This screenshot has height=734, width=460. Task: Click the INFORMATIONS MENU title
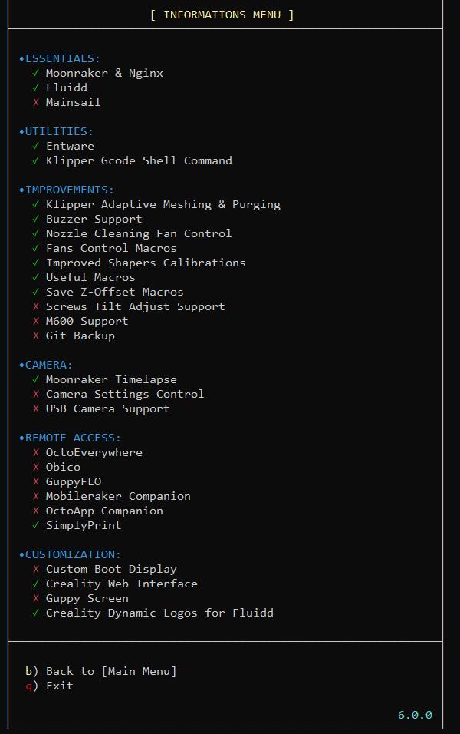coord(222,15)
